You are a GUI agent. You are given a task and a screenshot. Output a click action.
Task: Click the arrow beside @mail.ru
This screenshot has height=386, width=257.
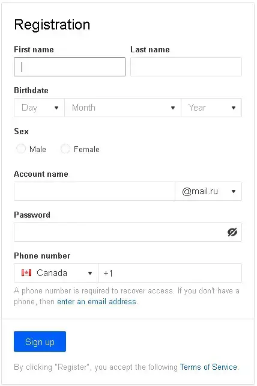[234, 191]
